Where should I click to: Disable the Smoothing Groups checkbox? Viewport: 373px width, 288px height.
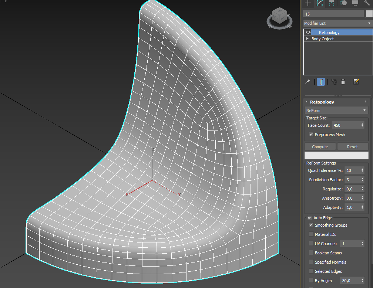tap(311, 225)
